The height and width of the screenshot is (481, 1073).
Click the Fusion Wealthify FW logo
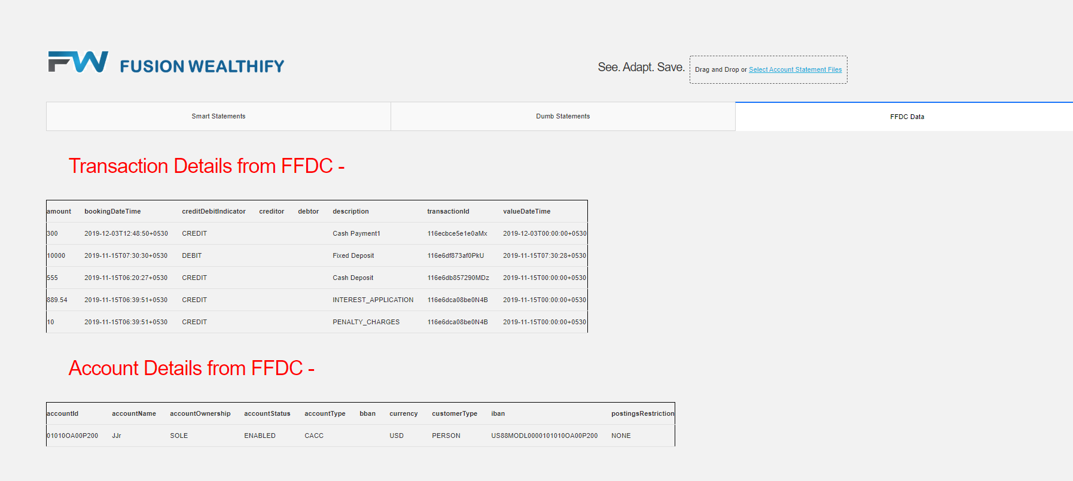[x=78, y=62]
